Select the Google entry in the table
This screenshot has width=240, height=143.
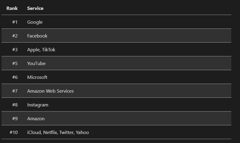tap(35, 22)
